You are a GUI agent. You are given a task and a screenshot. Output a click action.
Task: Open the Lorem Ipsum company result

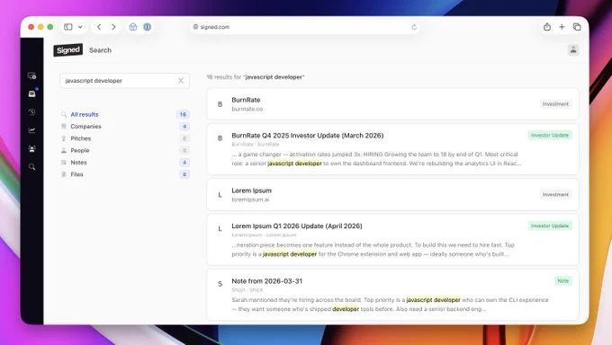(392, 195)
